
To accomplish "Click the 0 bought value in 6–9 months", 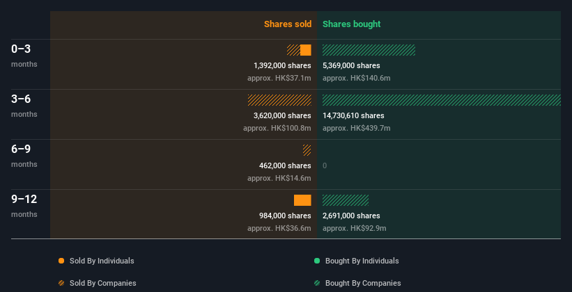I will coord(325,165).
